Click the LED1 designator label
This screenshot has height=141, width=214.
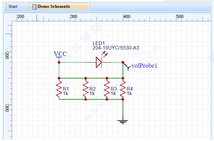click(x=98, y=43)
